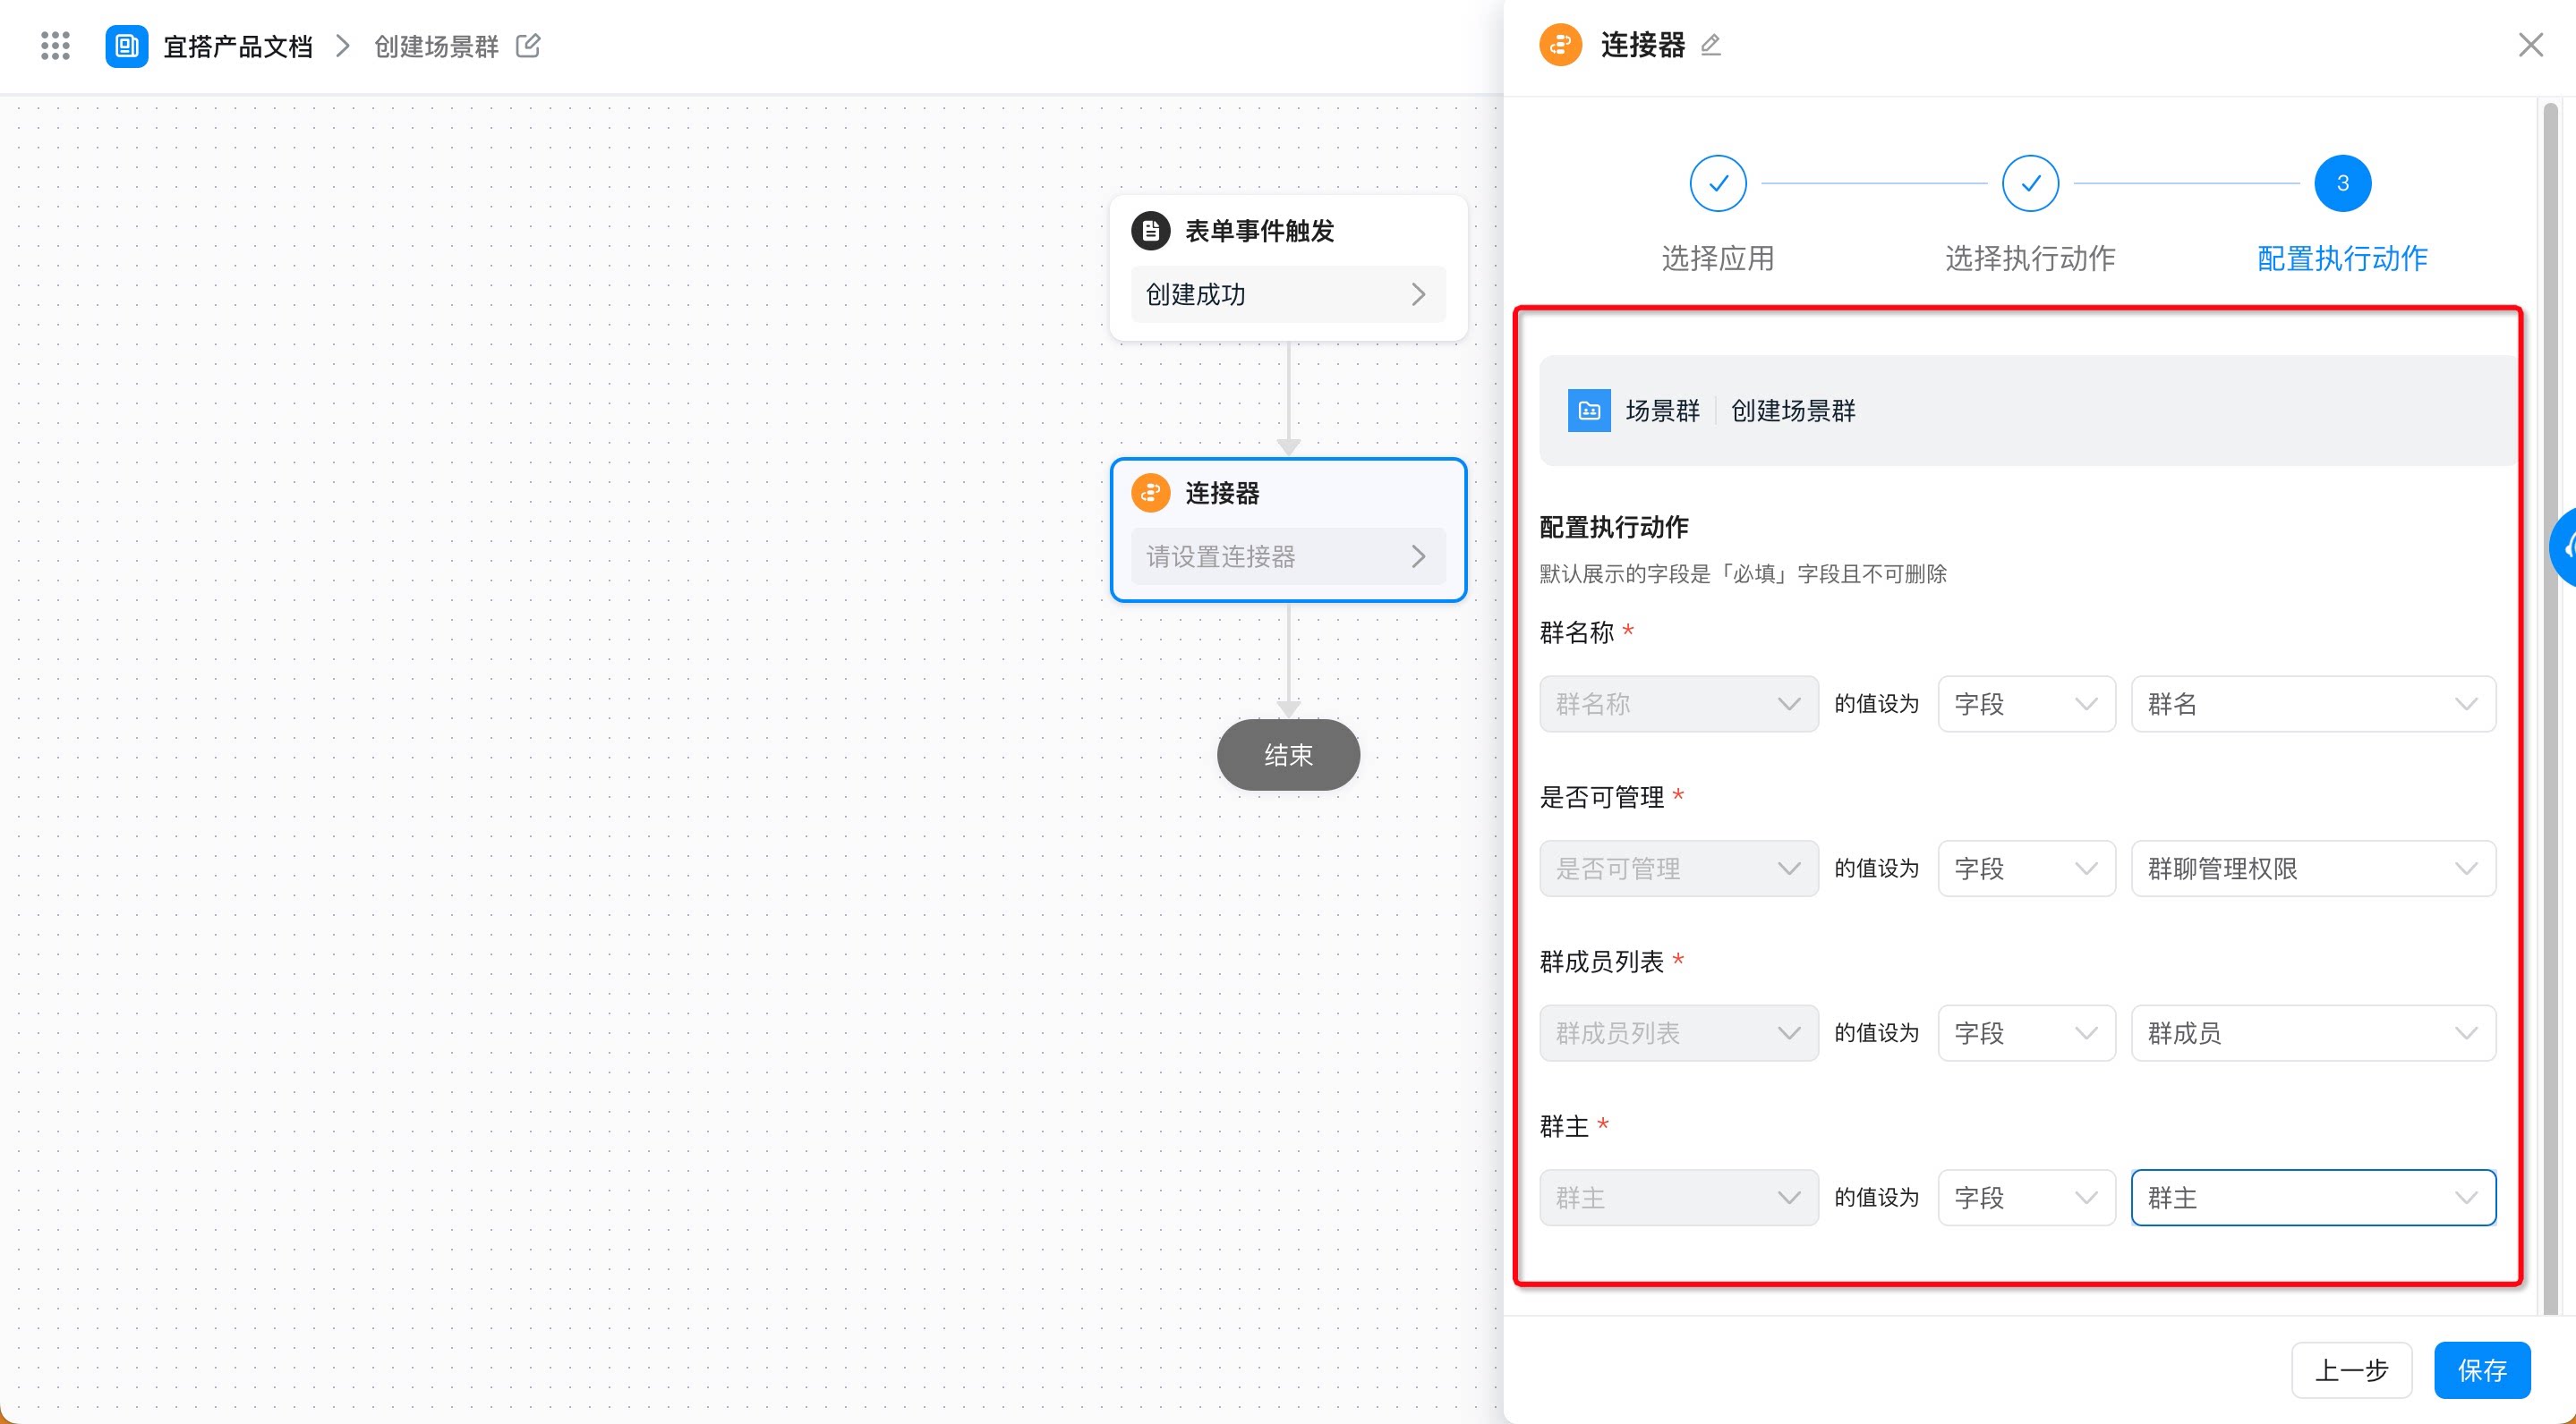The height and width of the screenshot is (1424, 2576).
Task: Click the blue 宜搭产品文档 app icon
Action: [x=127, y=46]
